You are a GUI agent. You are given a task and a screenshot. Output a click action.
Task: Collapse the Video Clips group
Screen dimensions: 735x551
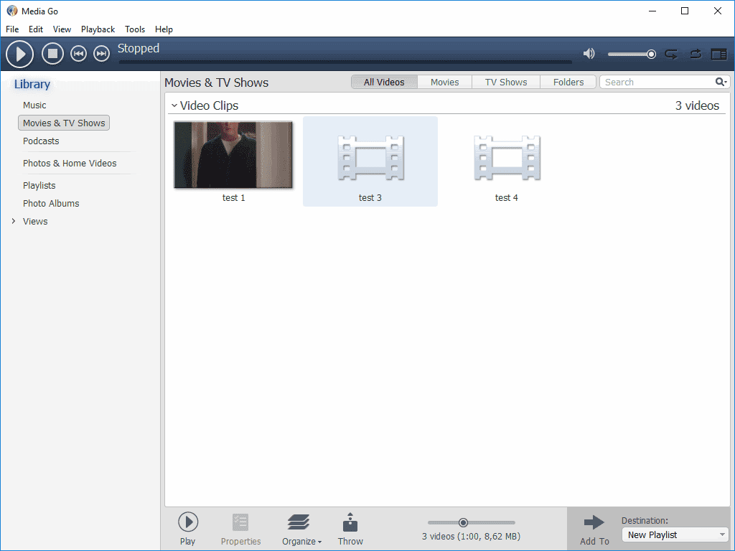coord(174,106)
